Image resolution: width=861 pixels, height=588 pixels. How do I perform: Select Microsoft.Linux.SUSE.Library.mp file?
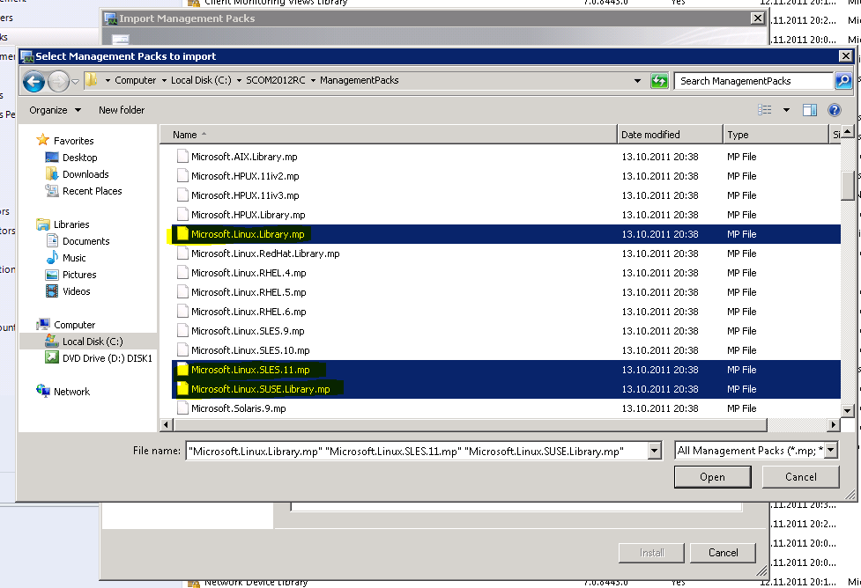506,389
